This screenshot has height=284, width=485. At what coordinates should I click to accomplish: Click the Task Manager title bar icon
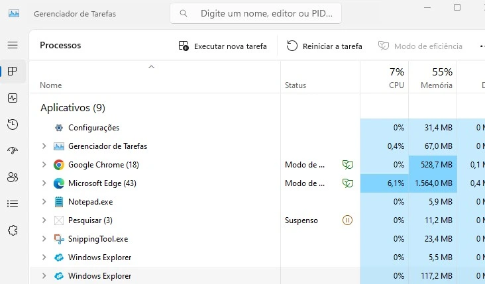tap(14, 14)
